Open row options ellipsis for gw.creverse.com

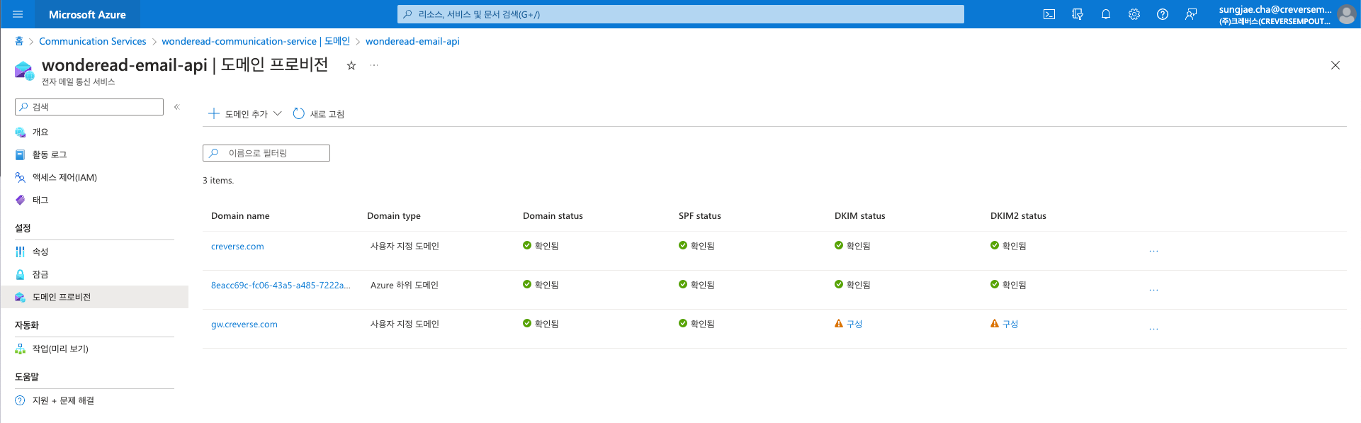[x=1153, y=328]
